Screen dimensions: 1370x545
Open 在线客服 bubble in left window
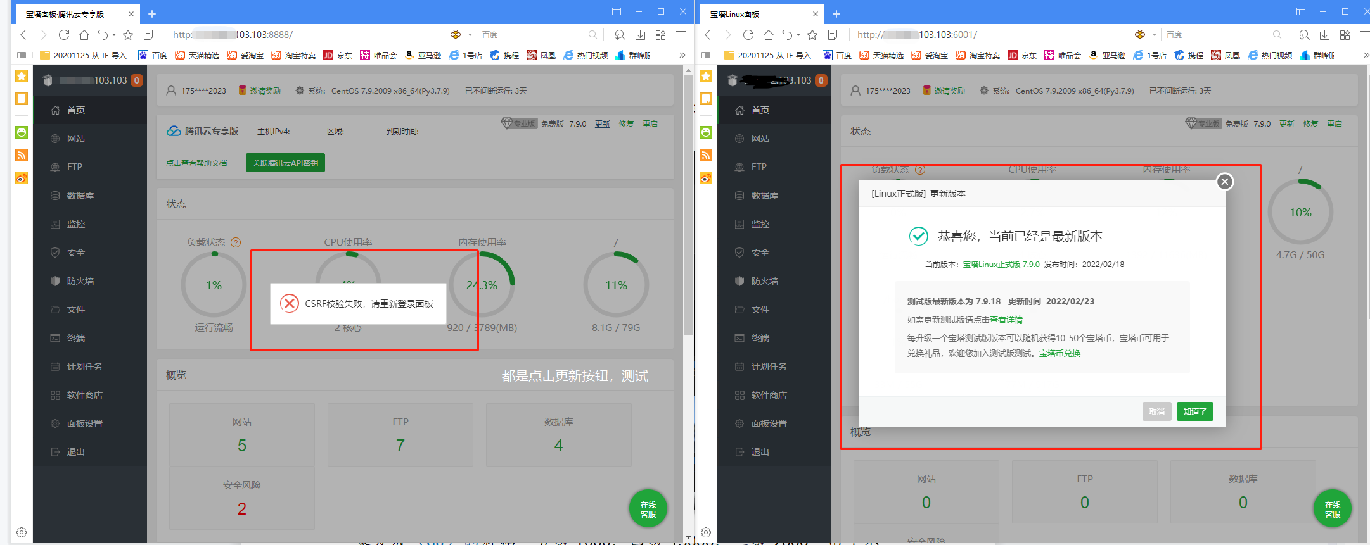click(x=648, y=508)
